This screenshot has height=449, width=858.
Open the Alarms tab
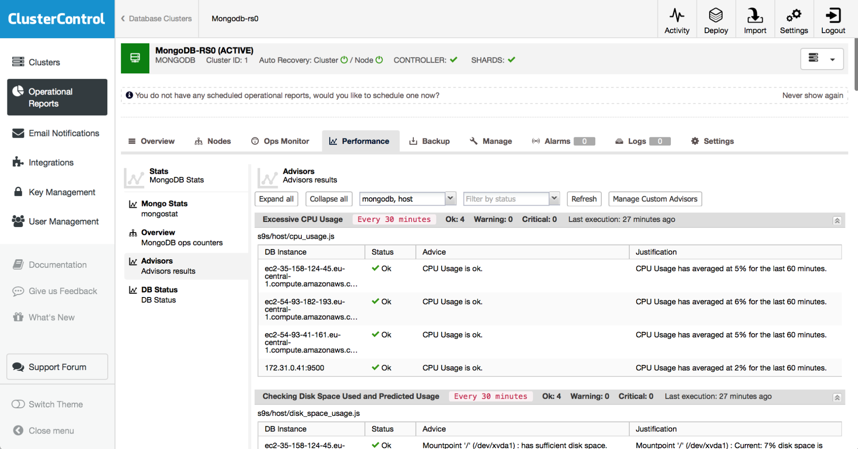click(x=563, y=141)
